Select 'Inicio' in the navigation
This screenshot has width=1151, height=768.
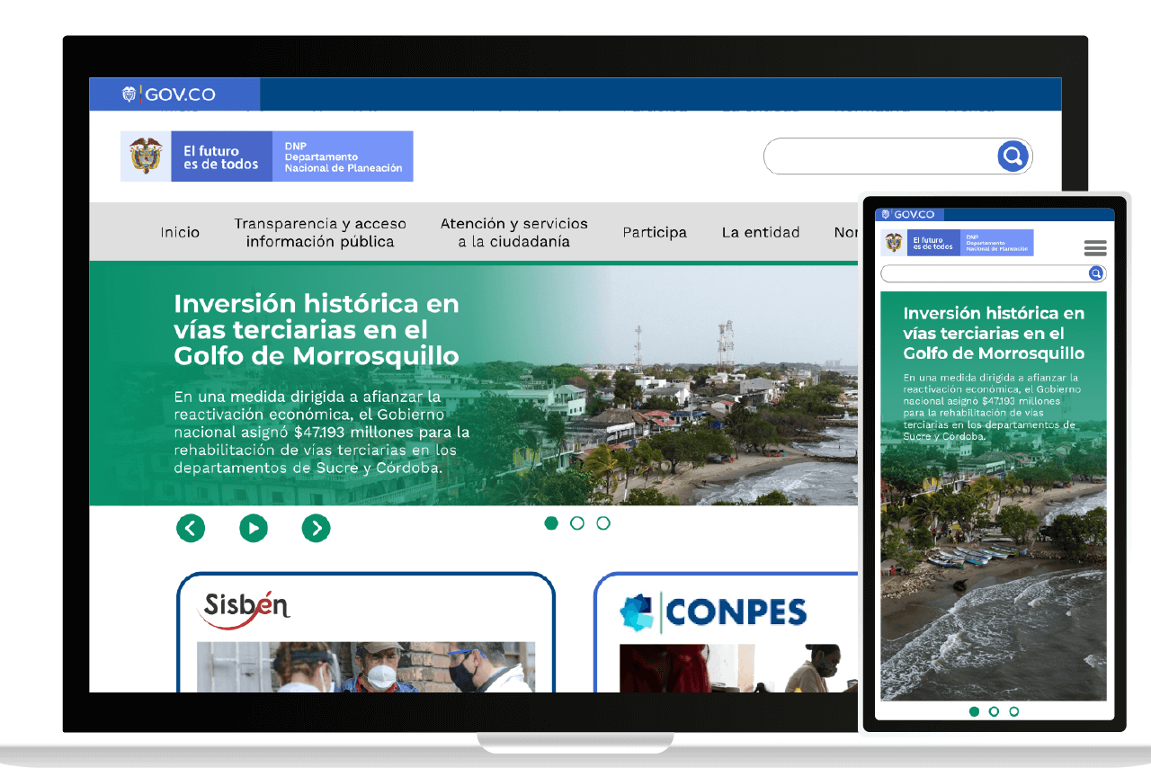pyautogui.click(x=179, y=232)
